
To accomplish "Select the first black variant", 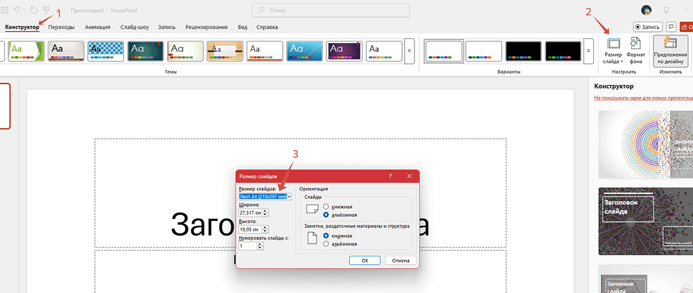I will pyautogui.click(x=523, y=51).
